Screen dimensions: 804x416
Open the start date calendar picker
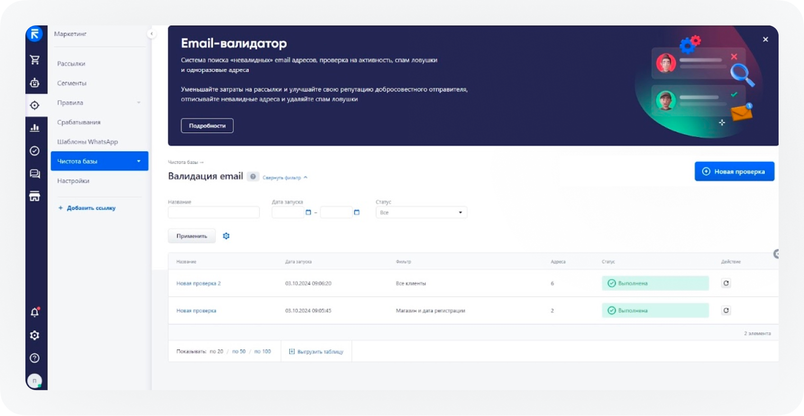[308, 212]
